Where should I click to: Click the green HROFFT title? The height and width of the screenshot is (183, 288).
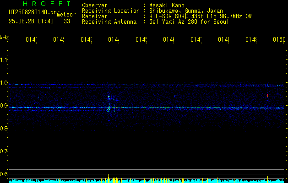pyautogui.click(x=47, y=4)
